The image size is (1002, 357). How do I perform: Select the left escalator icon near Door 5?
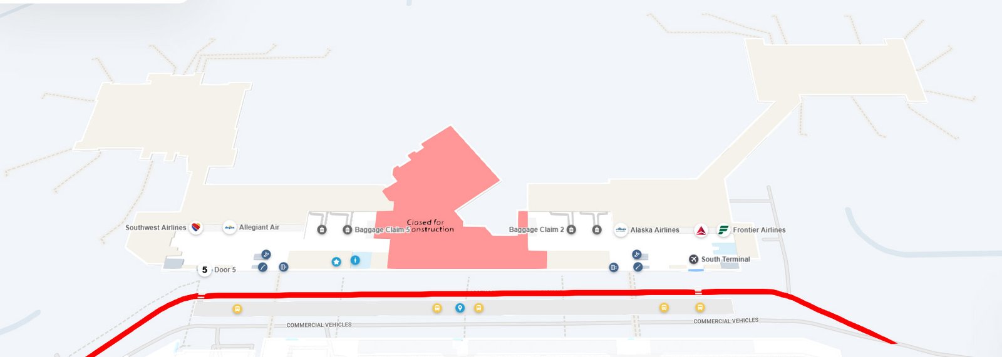click(266, 254)
